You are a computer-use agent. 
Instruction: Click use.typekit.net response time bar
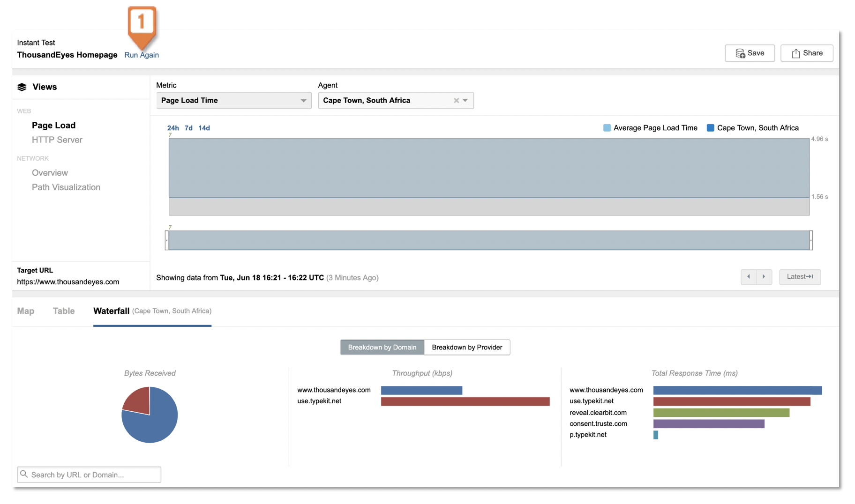pos(732,401)
